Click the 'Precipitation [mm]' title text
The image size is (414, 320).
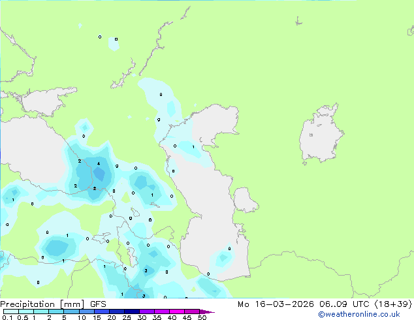42,304
